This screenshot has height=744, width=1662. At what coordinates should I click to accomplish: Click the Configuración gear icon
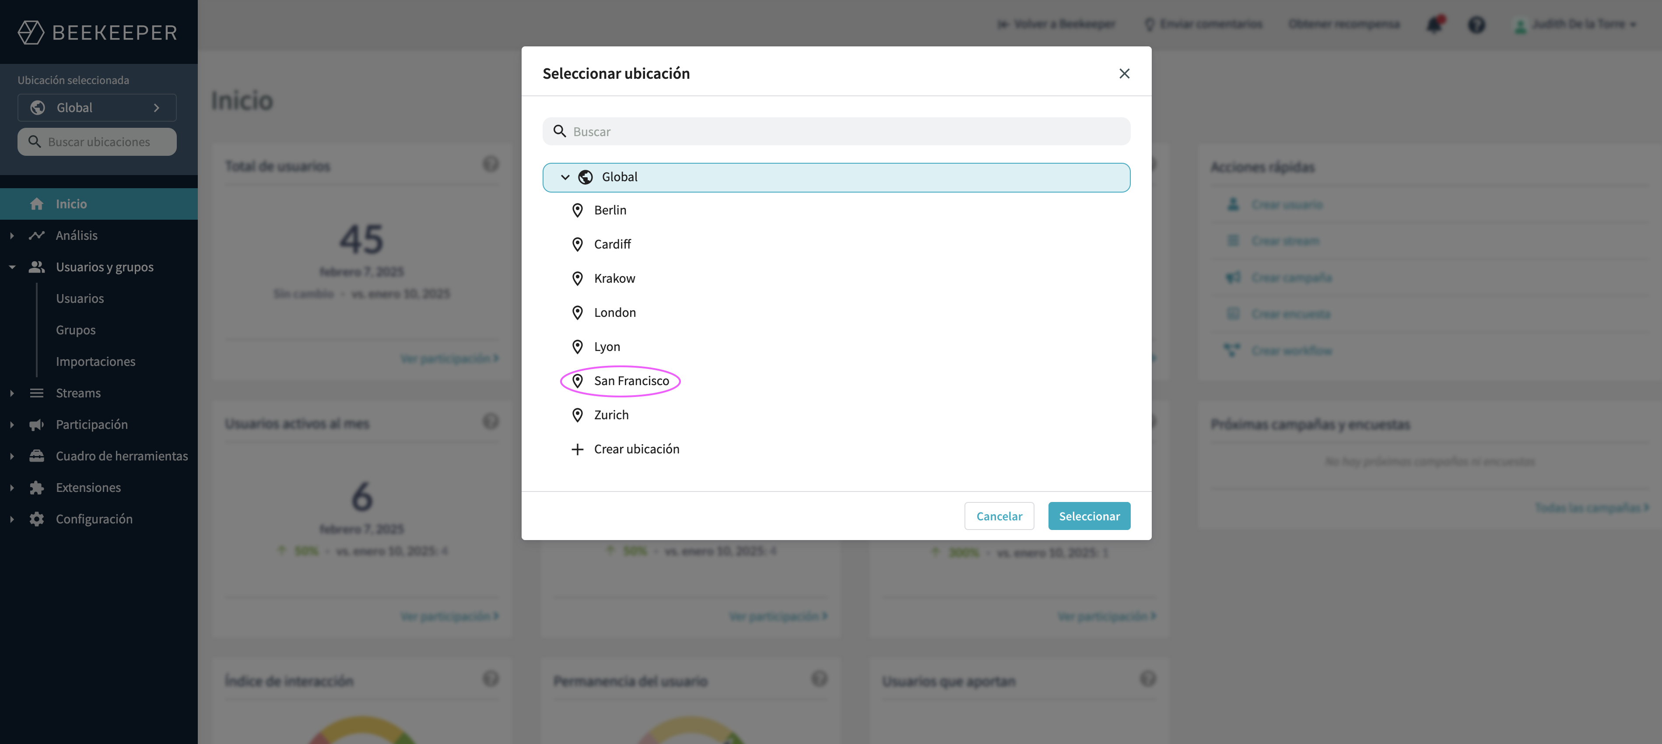37,519
